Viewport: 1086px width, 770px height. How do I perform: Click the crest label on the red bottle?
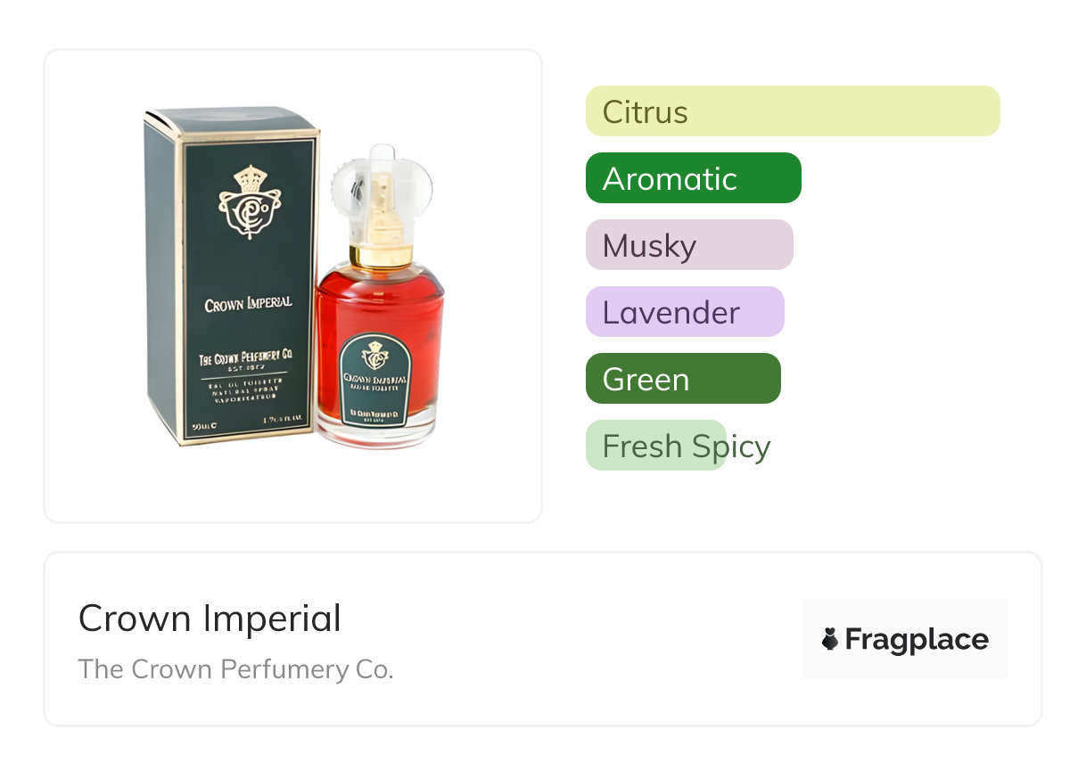click(374, 381)
